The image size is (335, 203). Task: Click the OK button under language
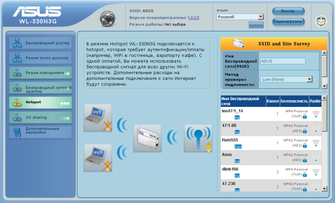pos(256,25)
